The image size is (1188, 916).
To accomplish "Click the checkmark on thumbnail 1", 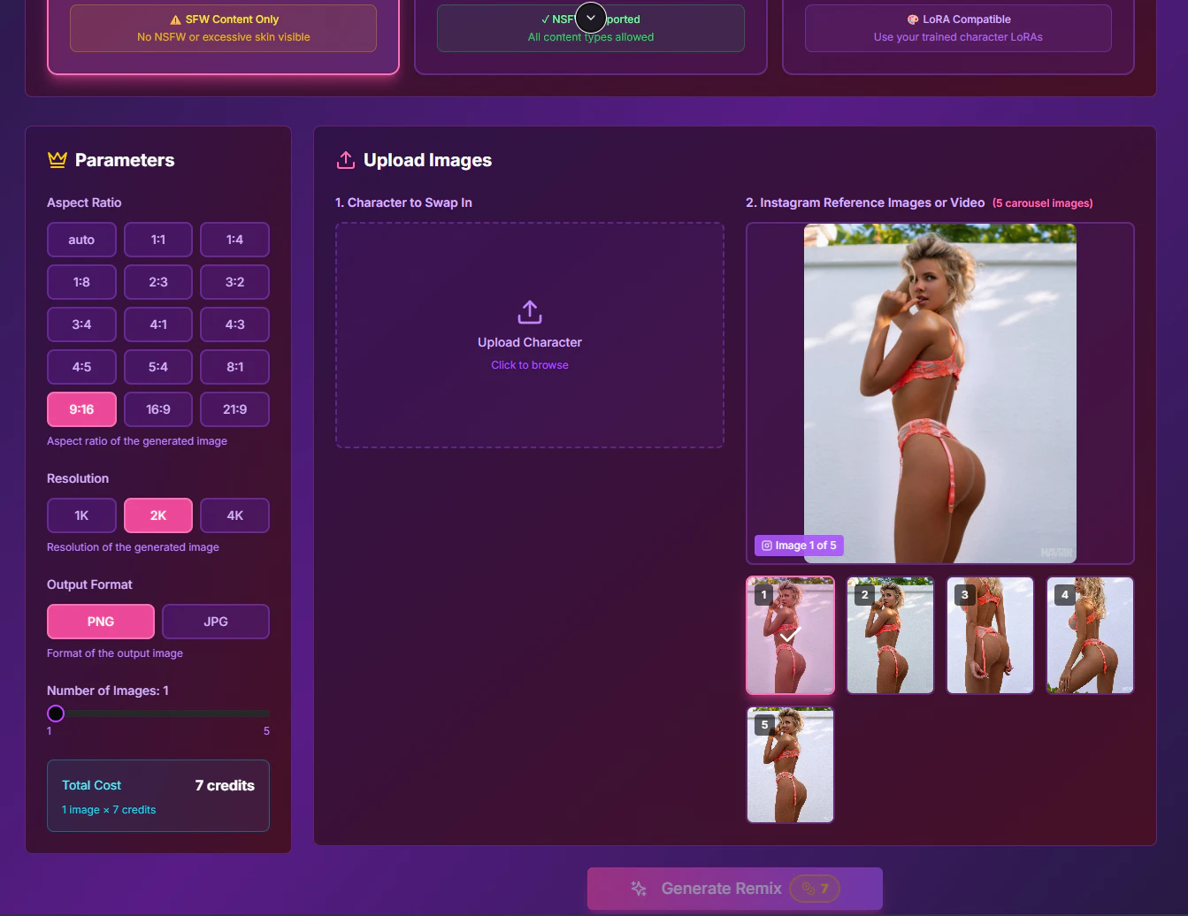I will click(789, 635).
